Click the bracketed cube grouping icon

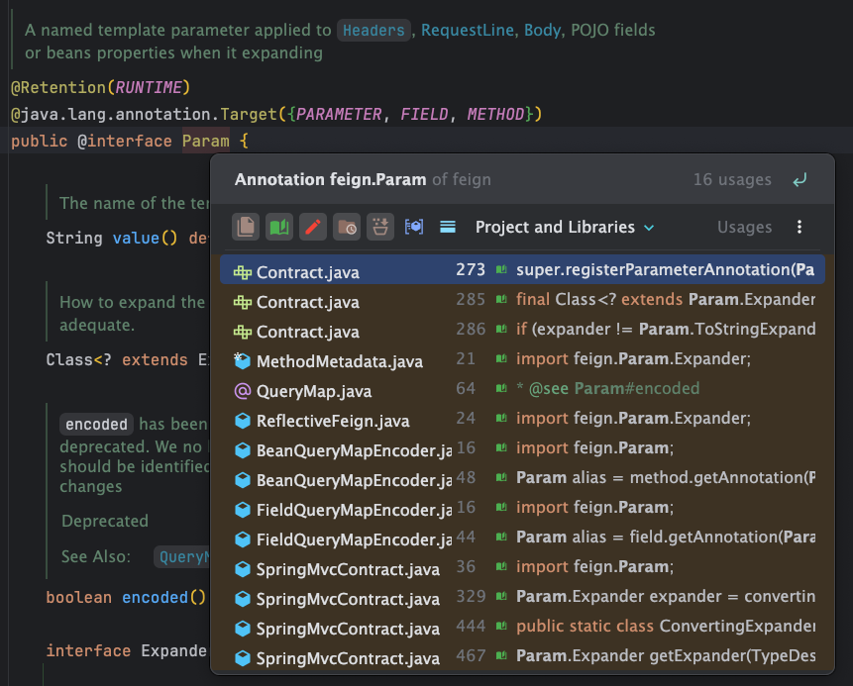[414, 227]
